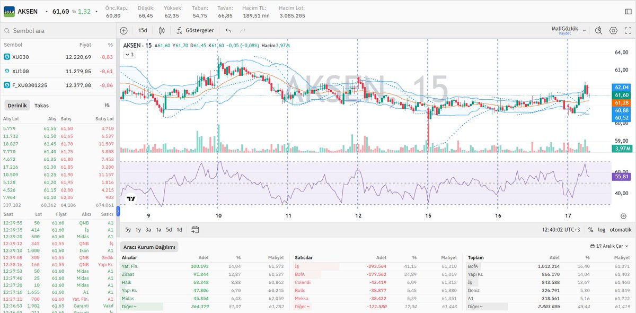Click the XU030 symbol icon
The width and height of the screenshot is (636, 313).
[7, 57]
